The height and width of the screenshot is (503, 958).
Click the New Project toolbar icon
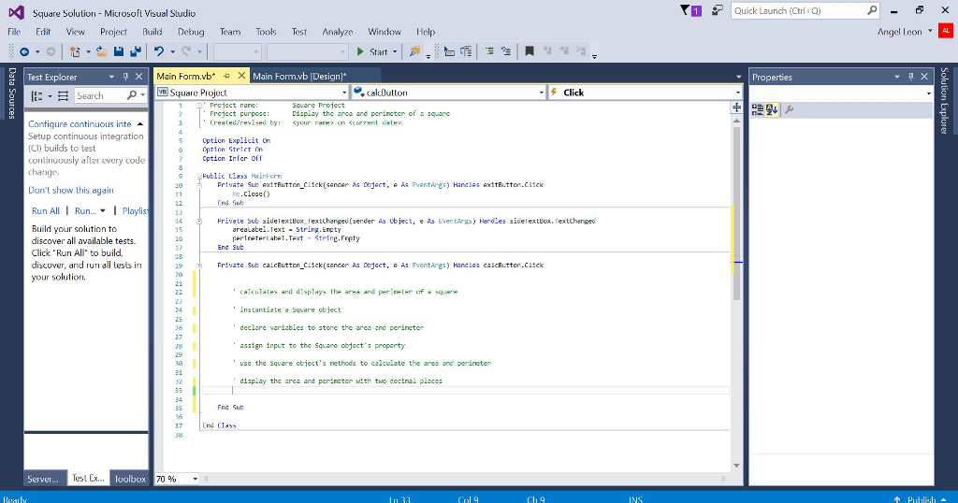click(75, 51)
